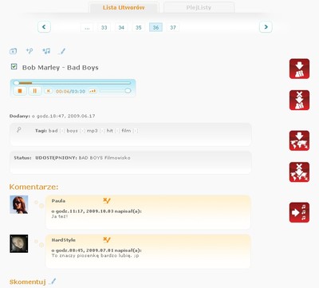Open the pagination ellipsis link
The image size is (319, 288).
click(87, 27)
